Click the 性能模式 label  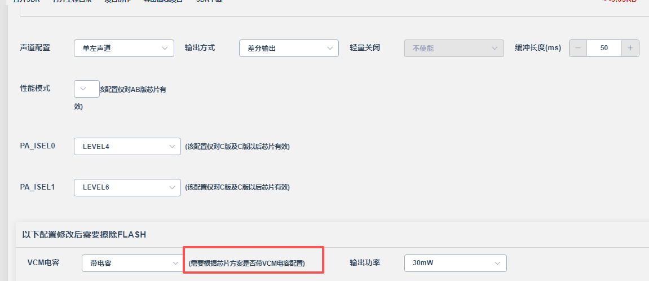pos(35,88)
